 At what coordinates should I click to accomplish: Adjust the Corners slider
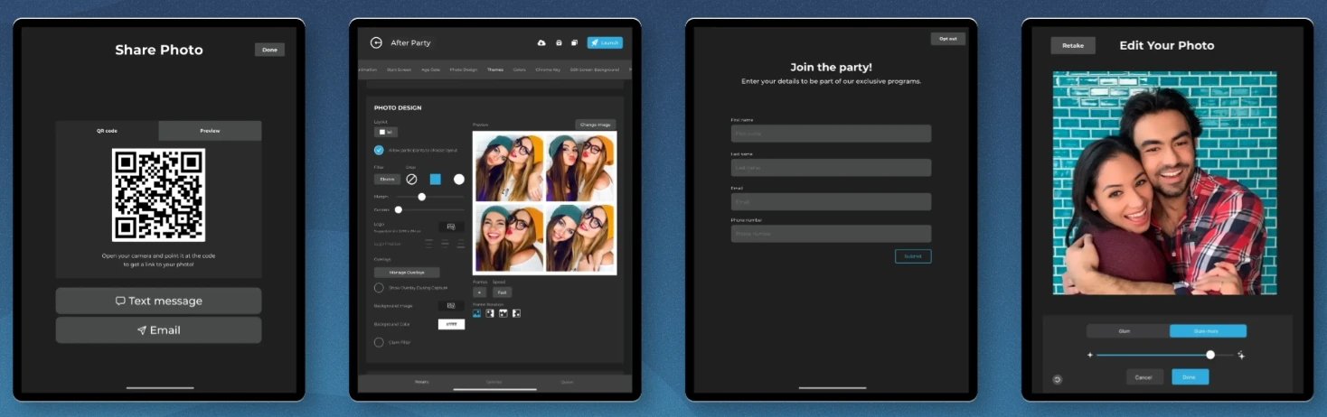tap(399, 209)
